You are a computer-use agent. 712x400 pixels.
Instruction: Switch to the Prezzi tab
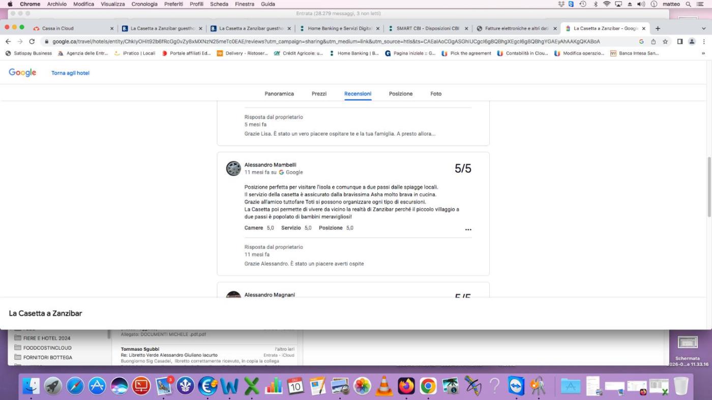319,94
